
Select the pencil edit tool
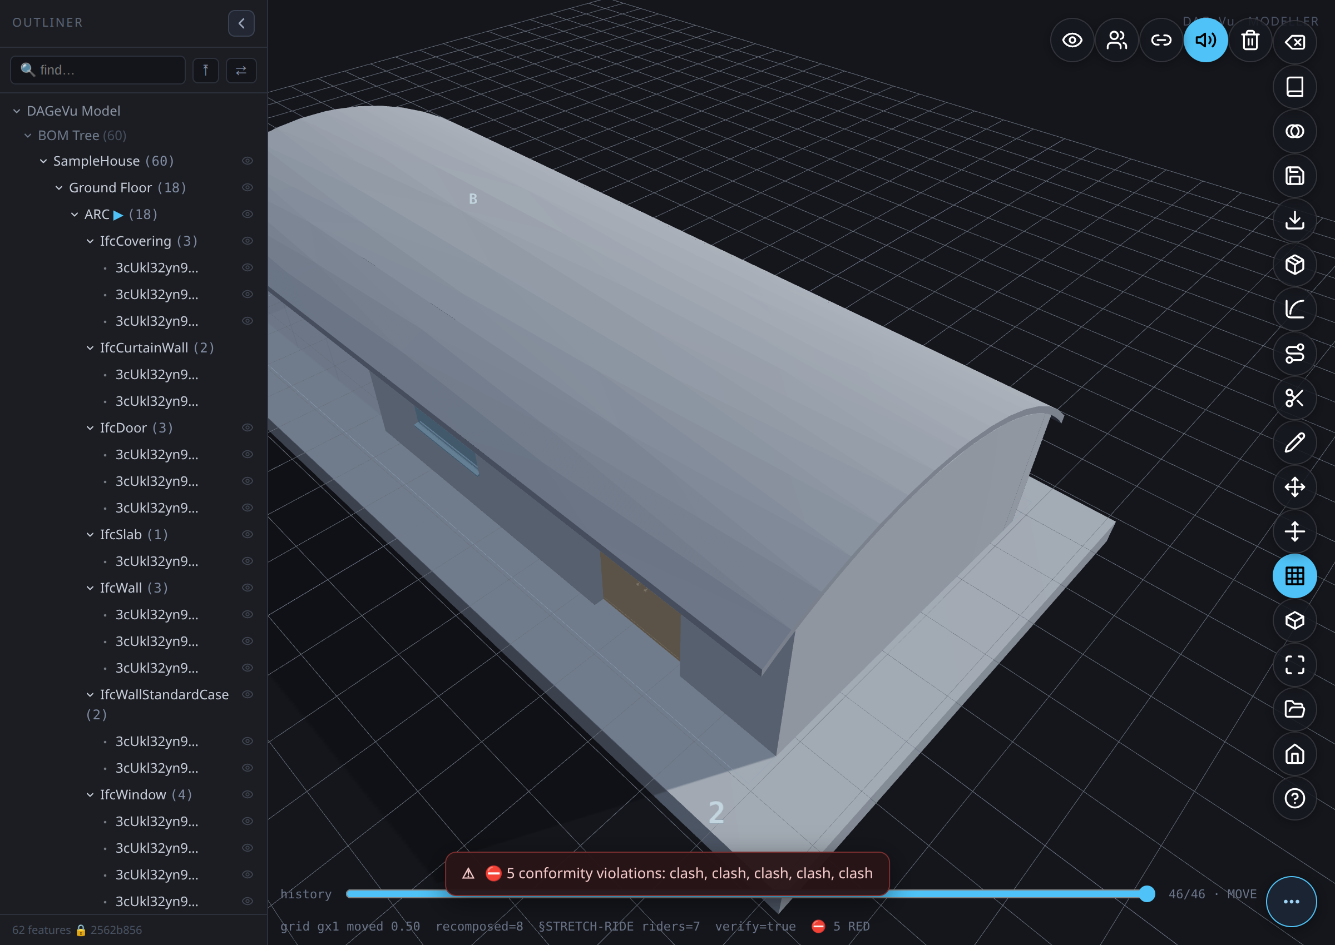[1294, 442]
